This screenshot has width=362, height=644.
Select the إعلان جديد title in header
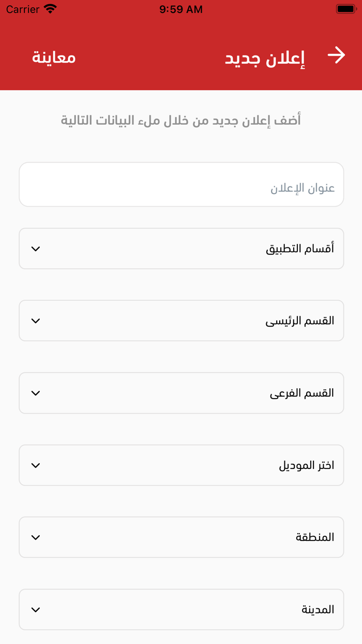click(x=265, y=57)
